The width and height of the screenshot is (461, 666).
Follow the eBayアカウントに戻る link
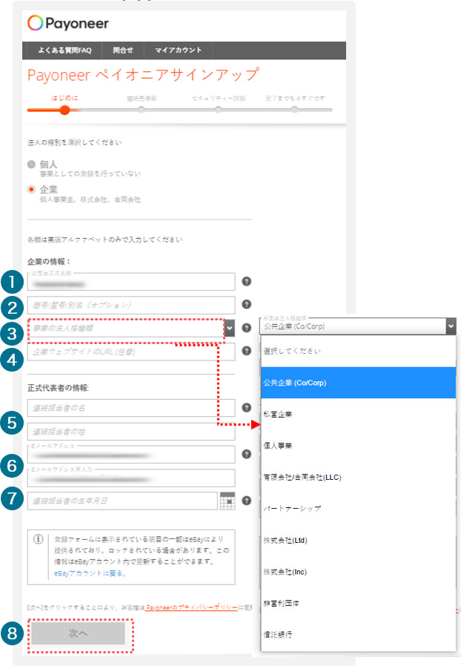pyautogui.click(x=90, y=573)
